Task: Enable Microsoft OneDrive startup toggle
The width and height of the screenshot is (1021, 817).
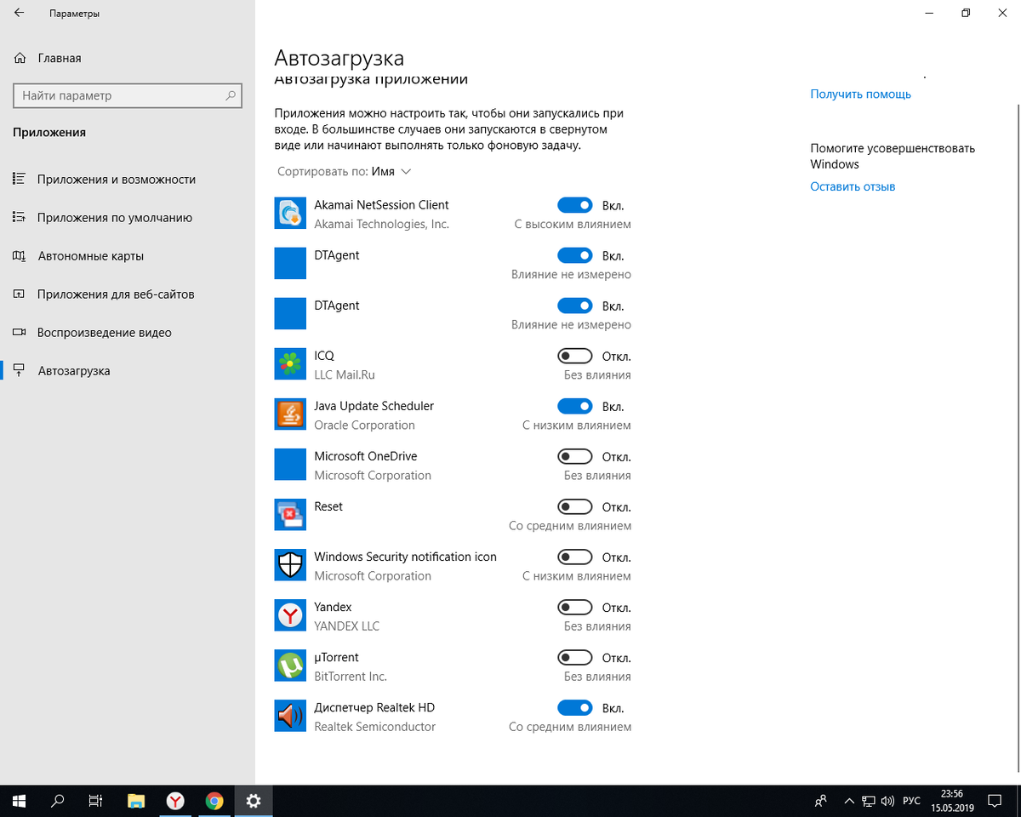Action: point(575,456)
